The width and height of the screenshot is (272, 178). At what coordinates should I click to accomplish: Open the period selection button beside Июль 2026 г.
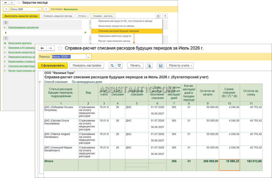point(88,57)
